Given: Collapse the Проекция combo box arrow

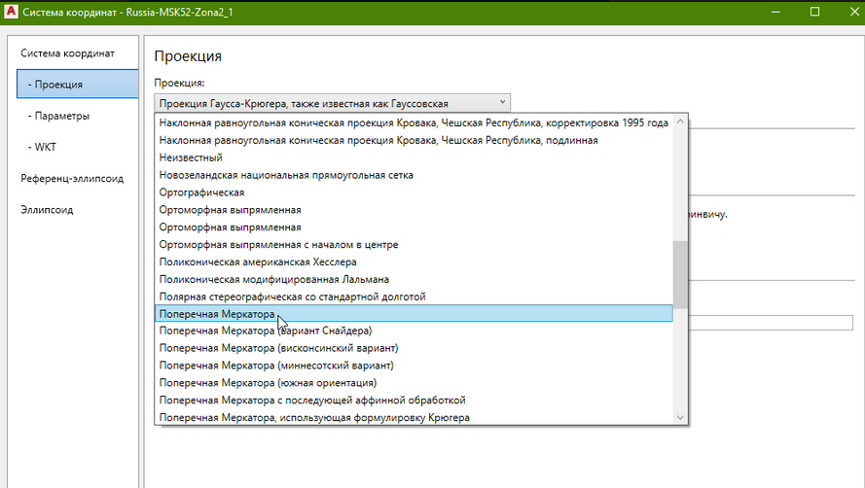Looking at the screenshot, I should tap(502, 102).
